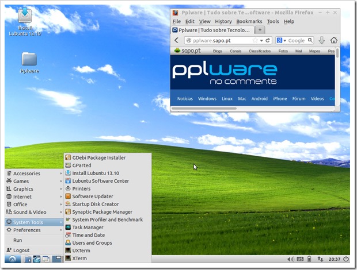Expand the Sound & Video submenu
The width and height of the screenshot is (357, 270).
[34, 212]
